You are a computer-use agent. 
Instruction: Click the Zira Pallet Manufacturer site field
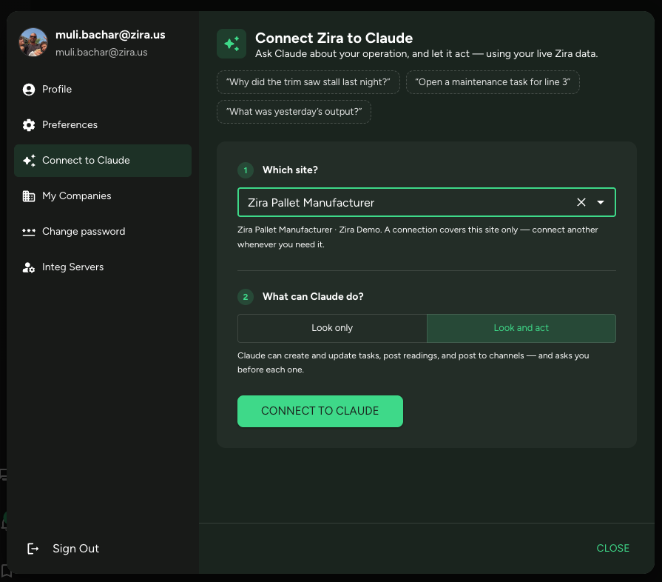coord(426,202)
